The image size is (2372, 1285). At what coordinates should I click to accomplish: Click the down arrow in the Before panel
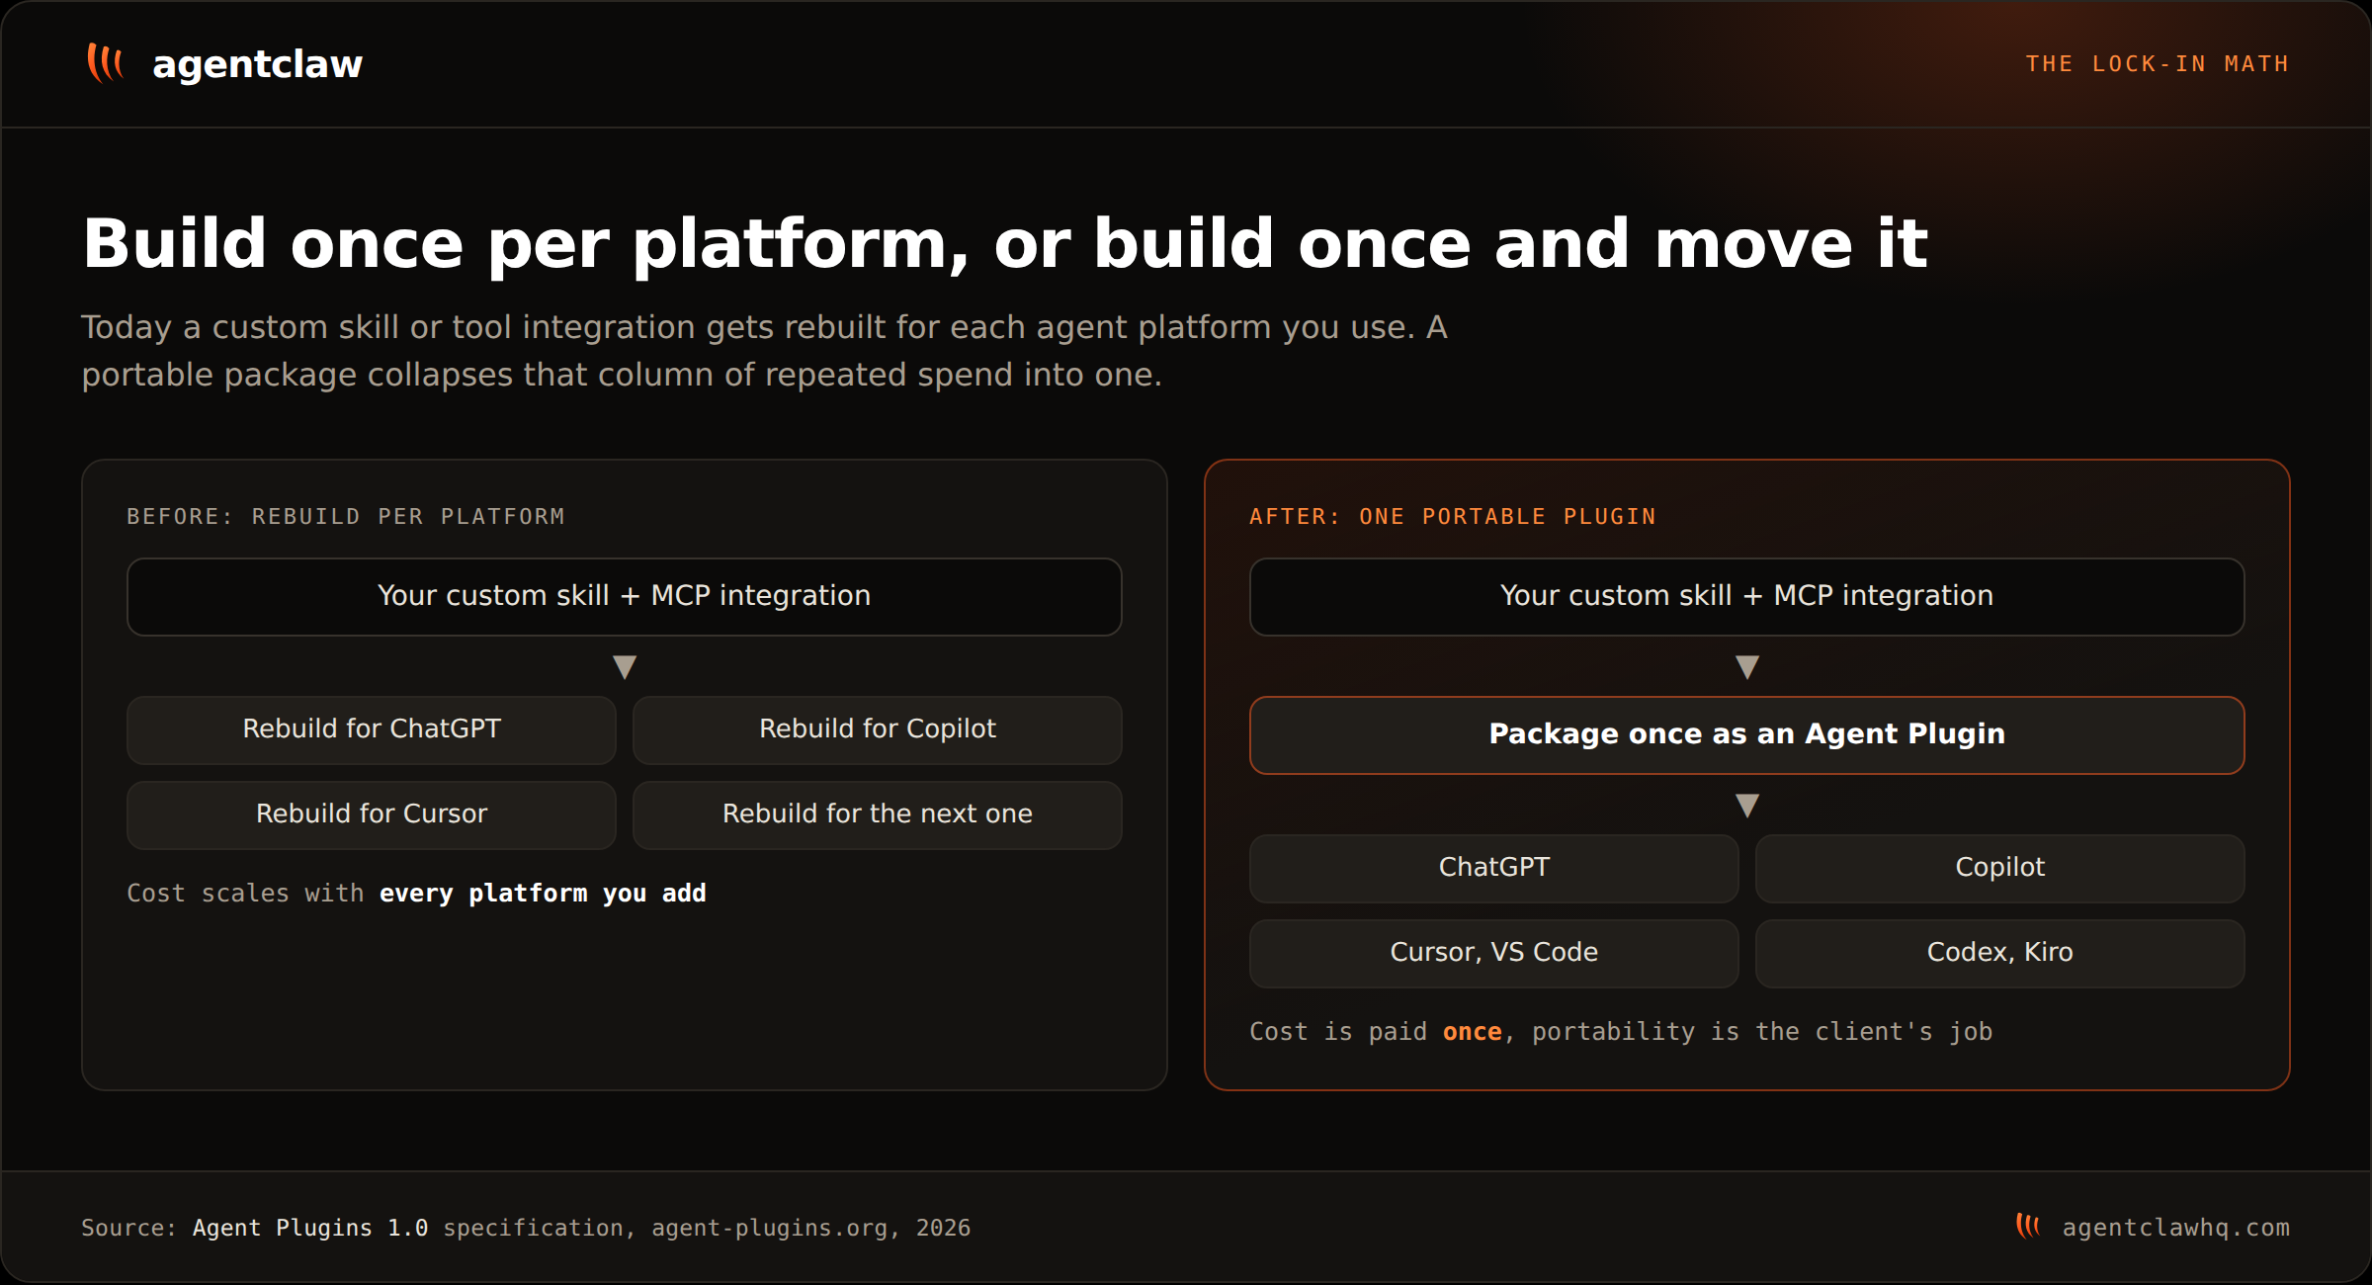[x=625, y=667]
